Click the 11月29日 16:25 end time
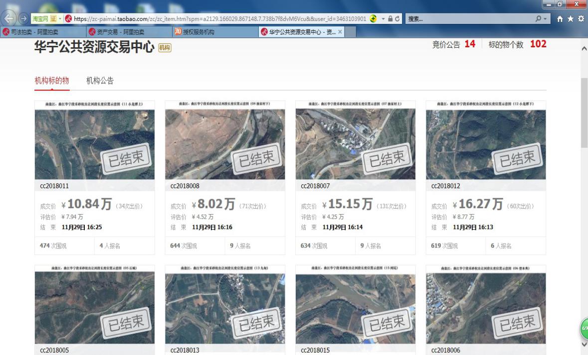Viewport: 588px width, 355px height. [82, 227]
